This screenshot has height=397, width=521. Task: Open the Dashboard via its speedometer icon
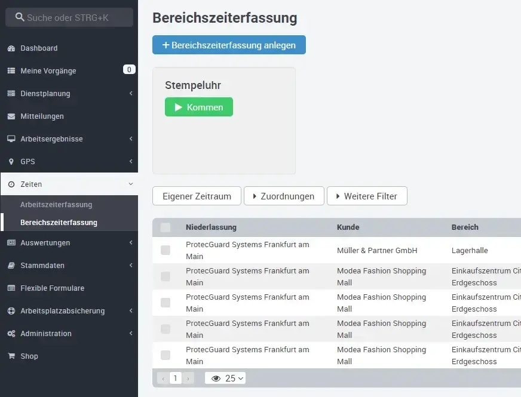tap(11, 48)
